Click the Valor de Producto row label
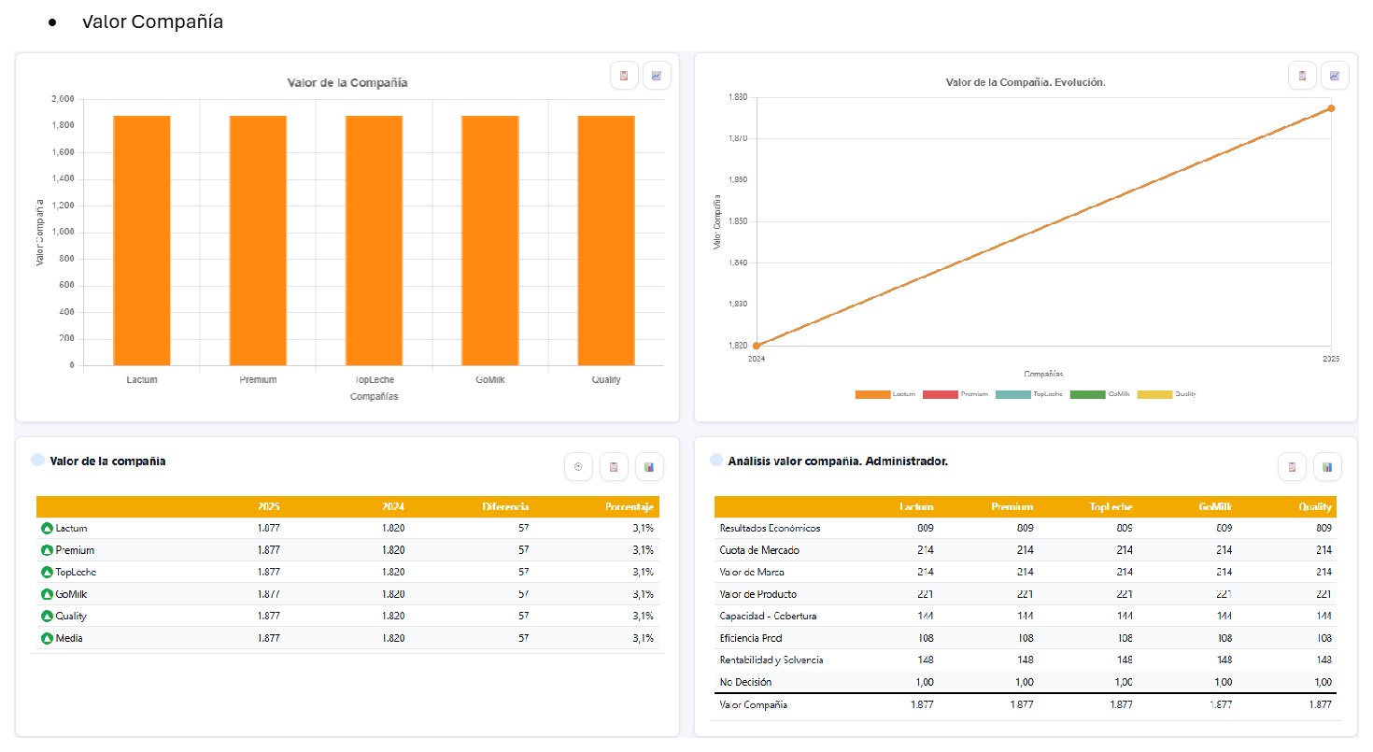 757,594
